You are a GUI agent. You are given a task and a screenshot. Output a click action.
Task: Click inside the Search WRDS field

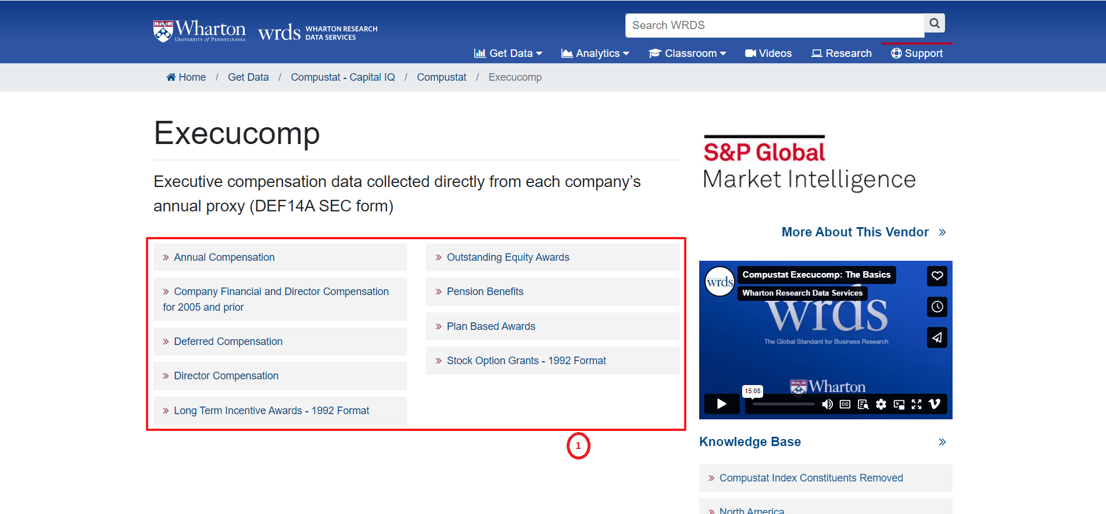click(x=775, y=26)
